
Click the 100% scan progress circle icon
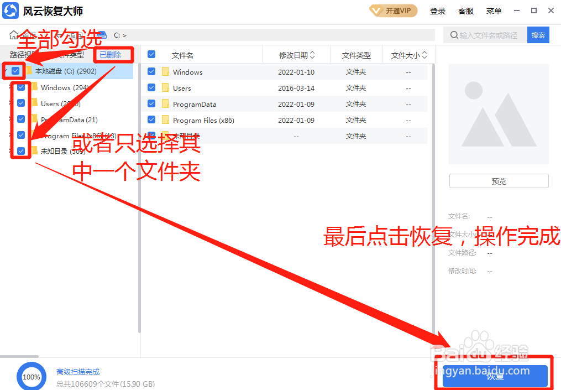32,376
